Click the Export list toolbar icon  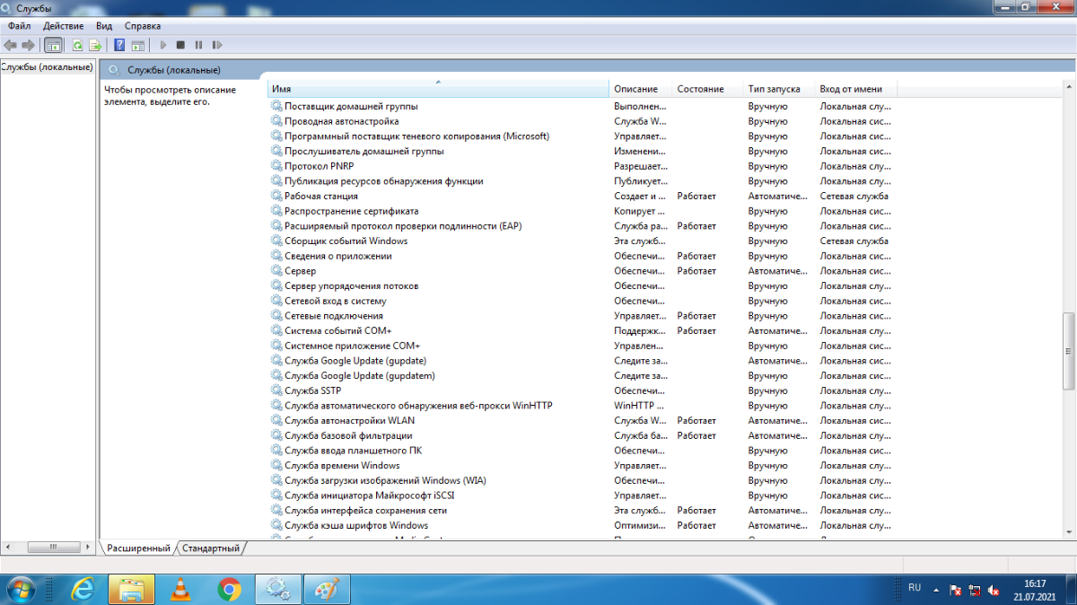(94, 45)
